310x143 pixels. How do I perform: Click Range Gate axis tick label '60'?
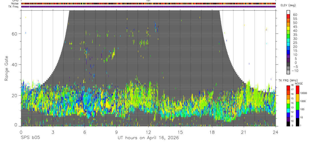coord(15,34)
